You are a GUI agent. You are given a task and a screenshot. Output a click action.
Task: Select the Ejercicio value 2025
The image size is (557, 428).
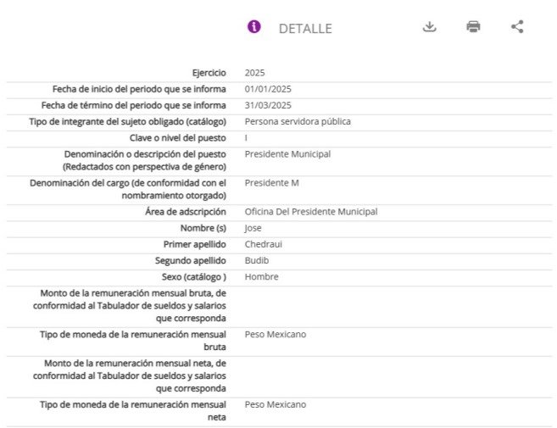click(254, 73)
